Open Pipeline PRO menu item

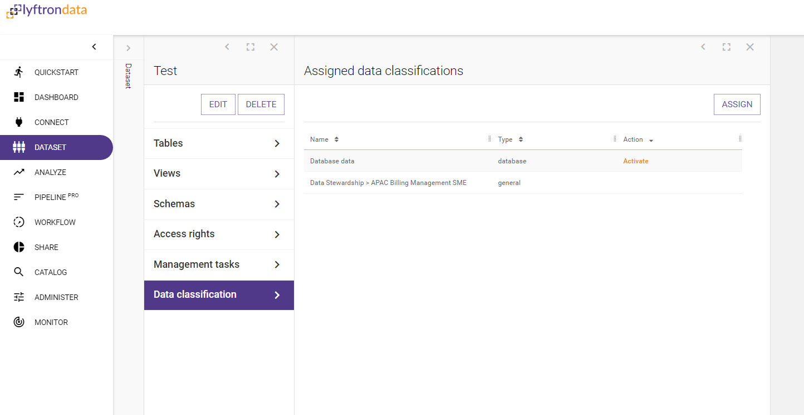[x=56, y=197]
